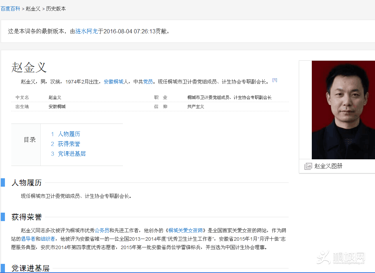Image resolution: width=375 pixels, height=273 pixels.
Task: Open the portrait photo of 赵金义
Action: coord(343,110)
